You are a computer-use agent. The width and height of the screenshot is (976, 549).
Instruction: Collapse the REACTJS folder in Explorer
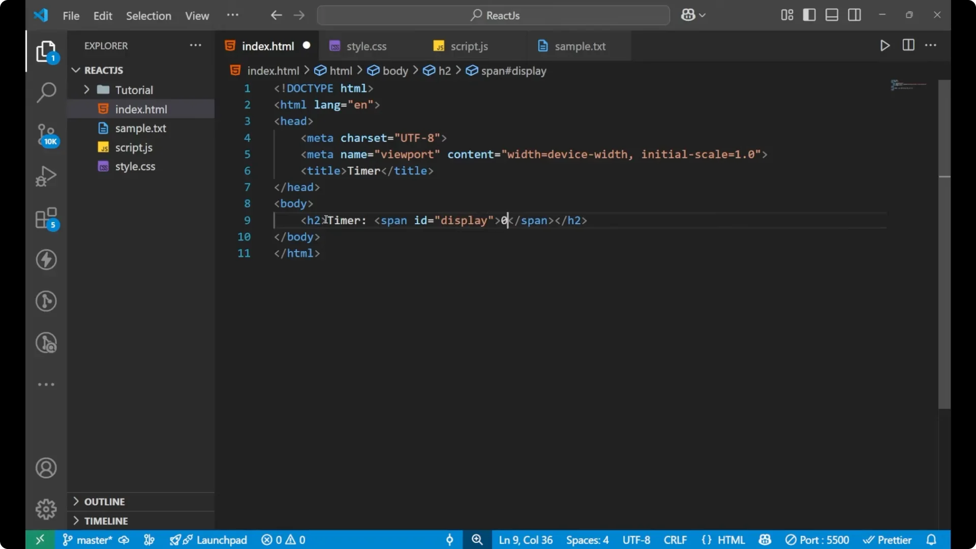pos(76,70)
